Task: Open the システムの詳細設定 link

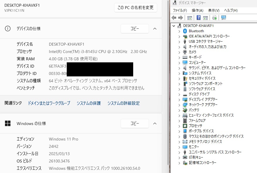Action: pyautogui.click(x=124, y=103)
